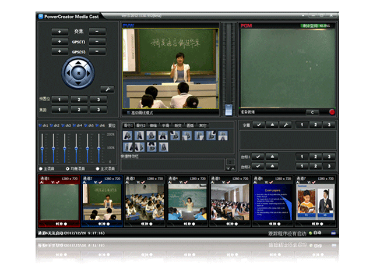Screen dimensions: 373x279
Task: Click the subtitle checkmark apply button
Action: 258,125
